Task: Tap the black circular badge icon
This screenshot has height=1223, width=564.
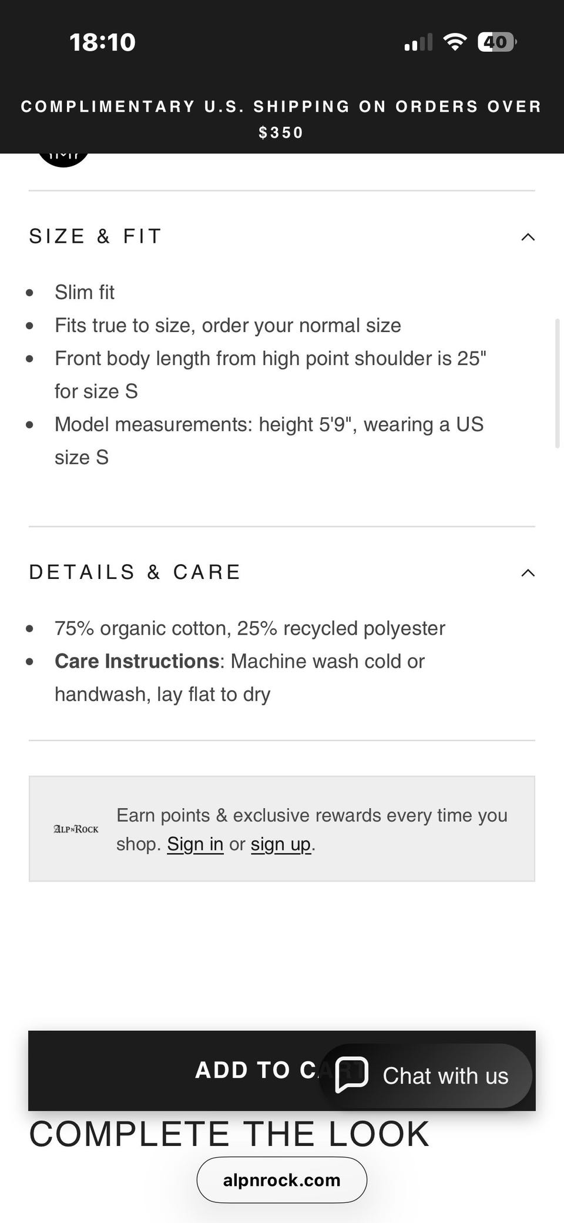Action: 63,158
